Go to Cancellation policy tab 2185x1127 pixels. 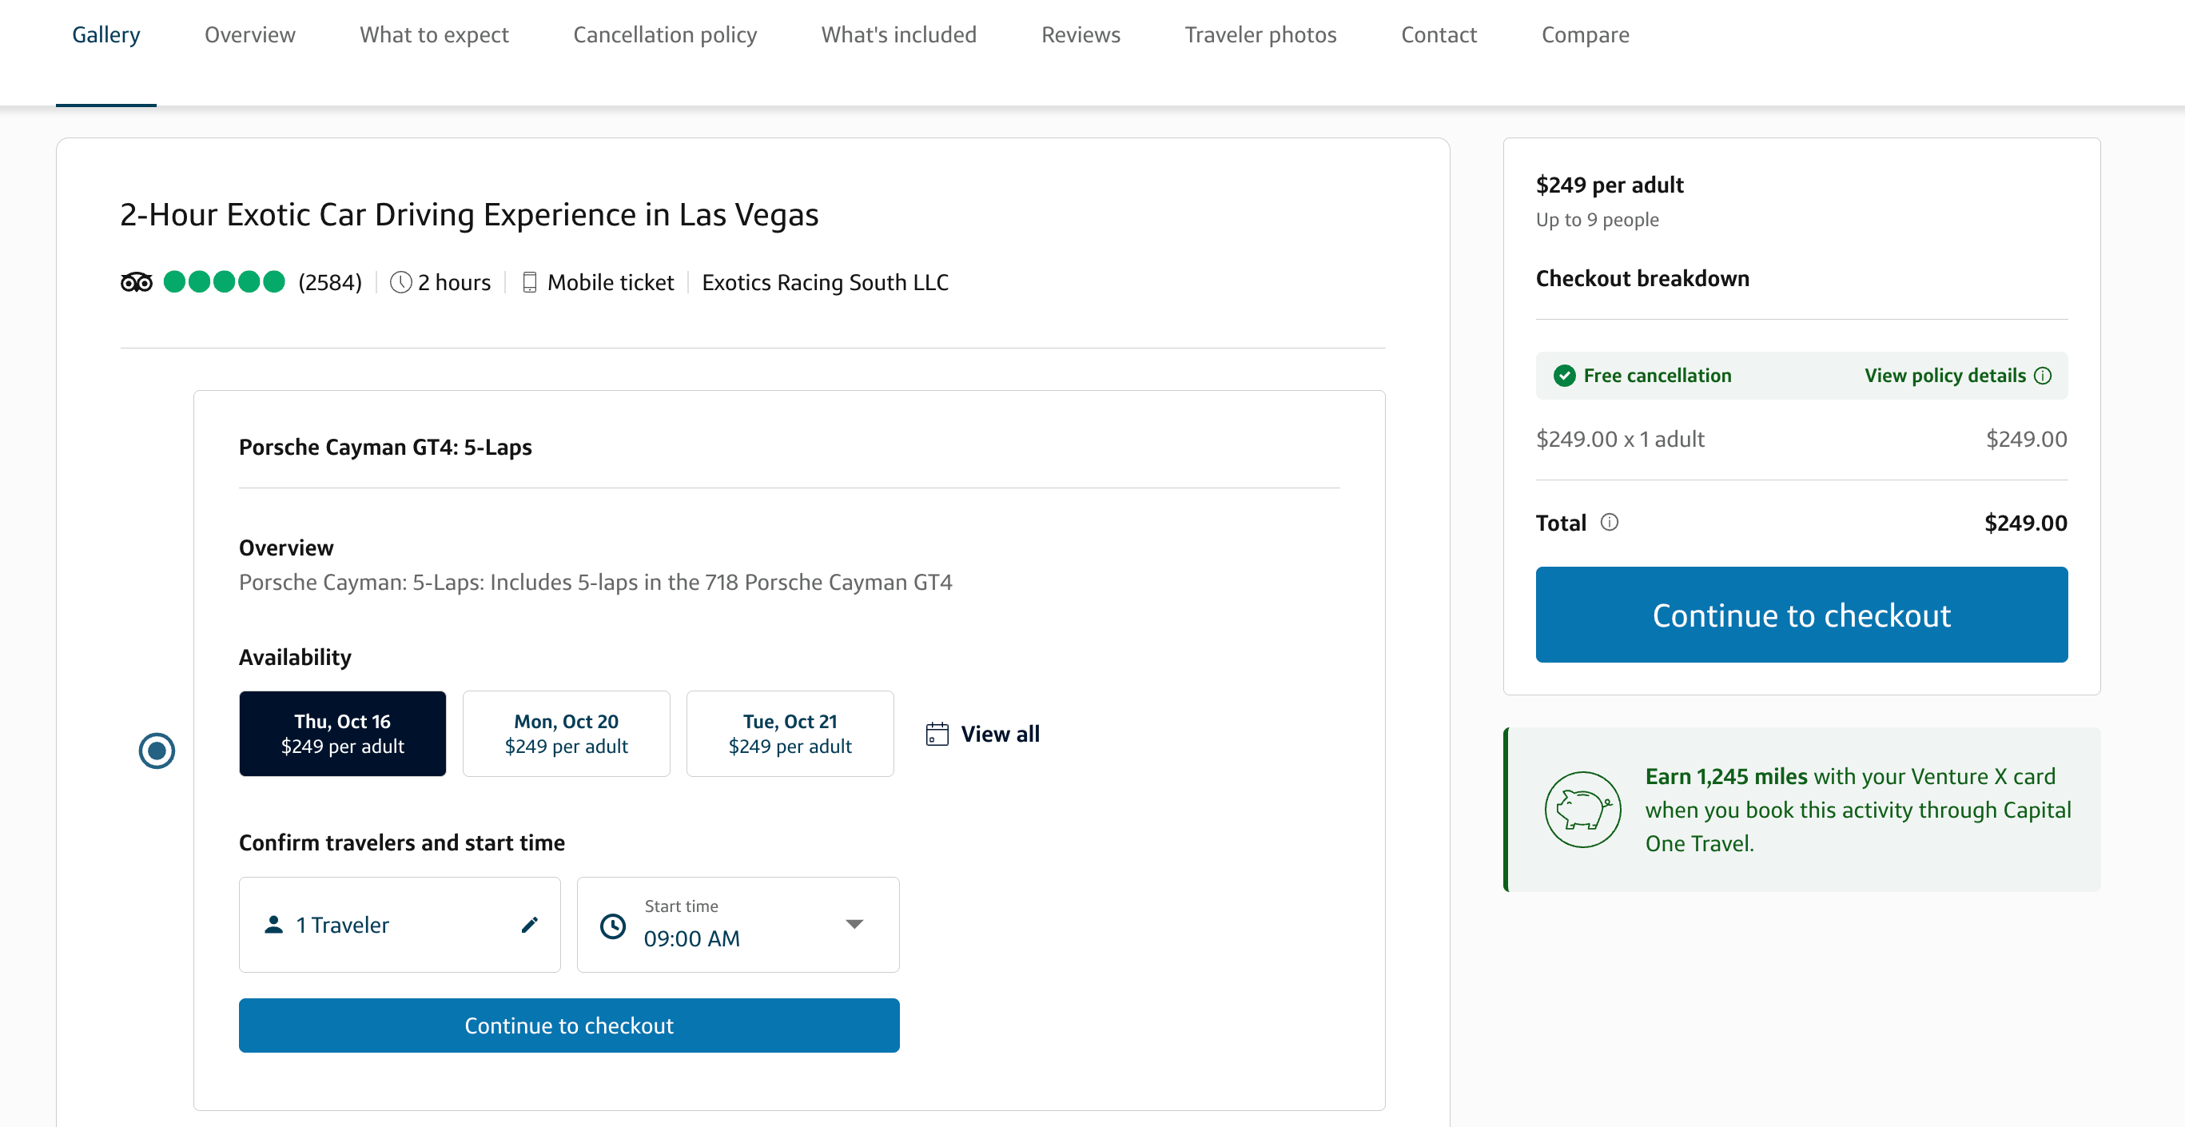pos(664,34)
